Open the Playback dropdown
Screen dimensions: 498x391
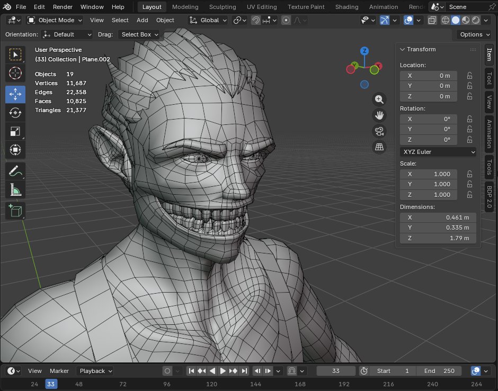point(95,371)
